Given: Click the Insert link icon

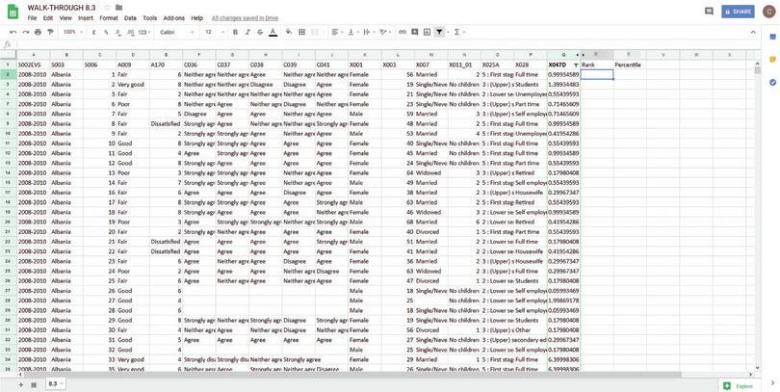Looking at the screenshot, I should tap(403, 32).
